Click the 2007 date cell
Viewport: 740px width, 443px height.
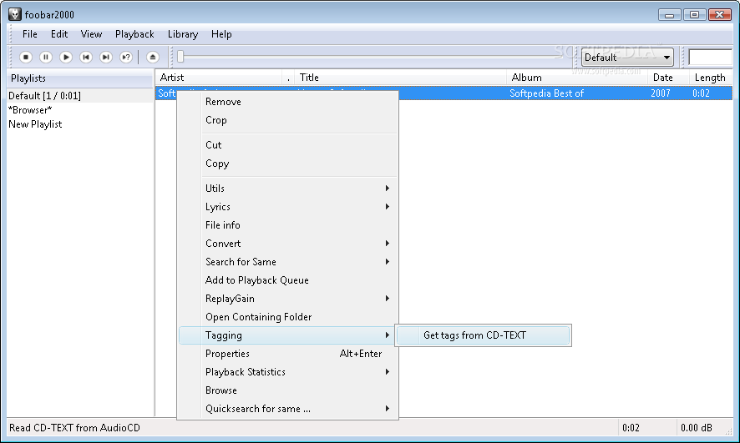661,93
